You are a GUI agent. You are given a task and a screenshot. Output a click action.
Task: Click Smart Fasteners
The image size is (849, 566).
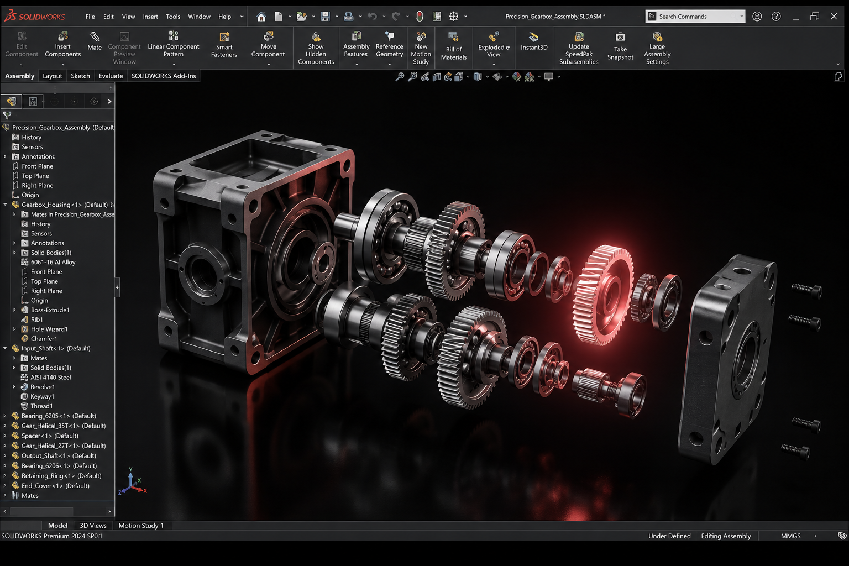click(x=224, y=45)
